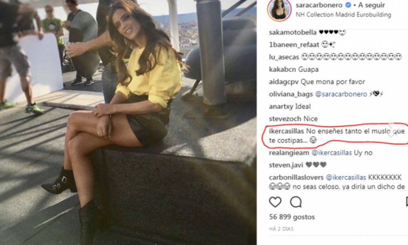This screenshot has width=408, height=245.
Task: Click the verified badge beside saracarbonero
Action: tap(348, 5)
